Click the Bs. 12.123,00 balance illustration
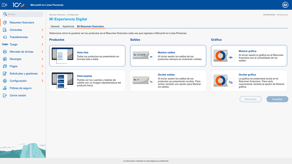The width and height of the screenshot is (292, 164). [141, 55]
